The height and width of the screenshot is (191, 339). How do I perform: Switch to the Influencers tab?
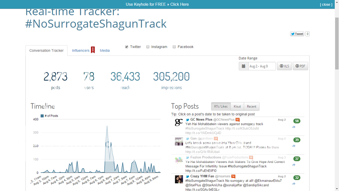[x=81, y=51]
